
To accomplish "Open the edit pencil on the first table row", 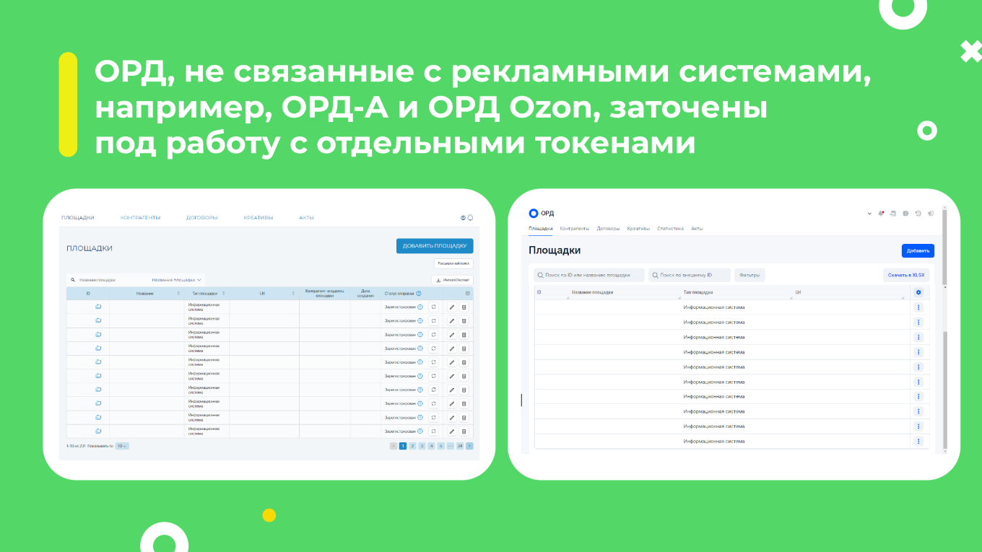I will point(451,307).
